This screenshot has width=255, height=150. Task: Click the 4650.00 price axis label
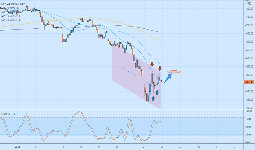tap(249, 33)
